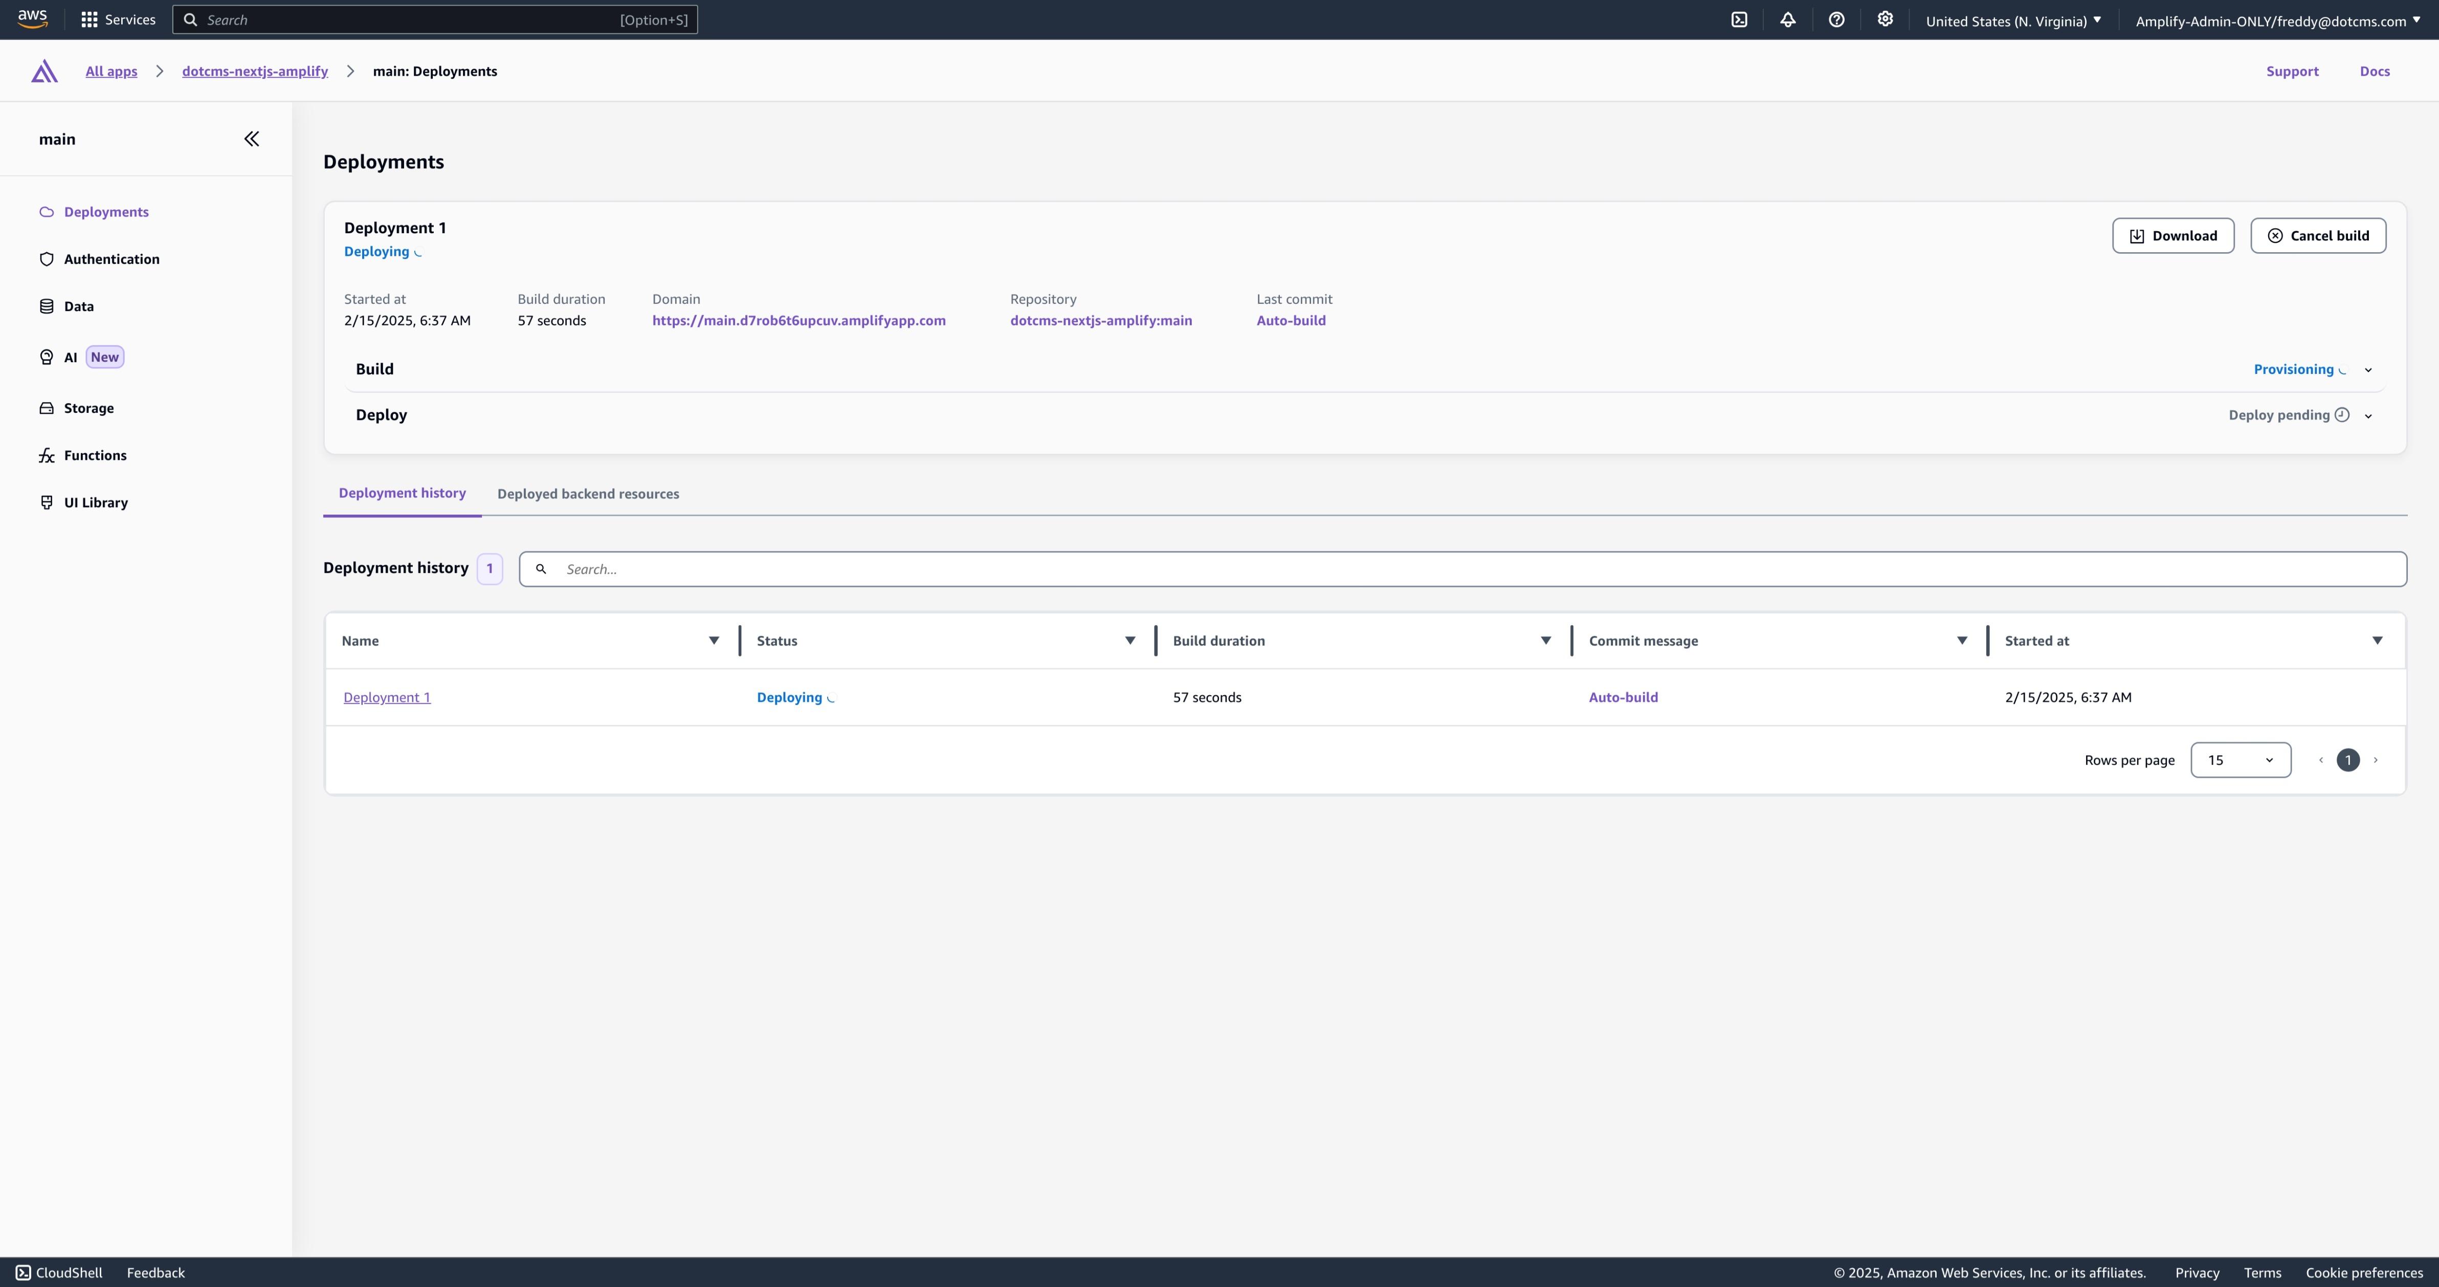Cancel the current build
Image resolution: width=2439 pixels, height=1287 pixels.
click(x=2318, y=235)
